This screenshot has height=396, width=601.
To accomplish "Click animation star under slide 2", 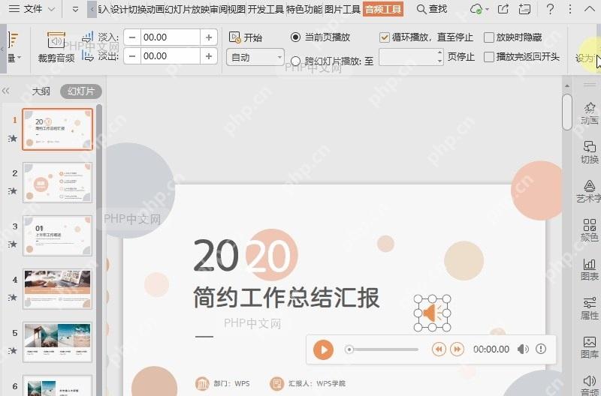I will 13,191.
